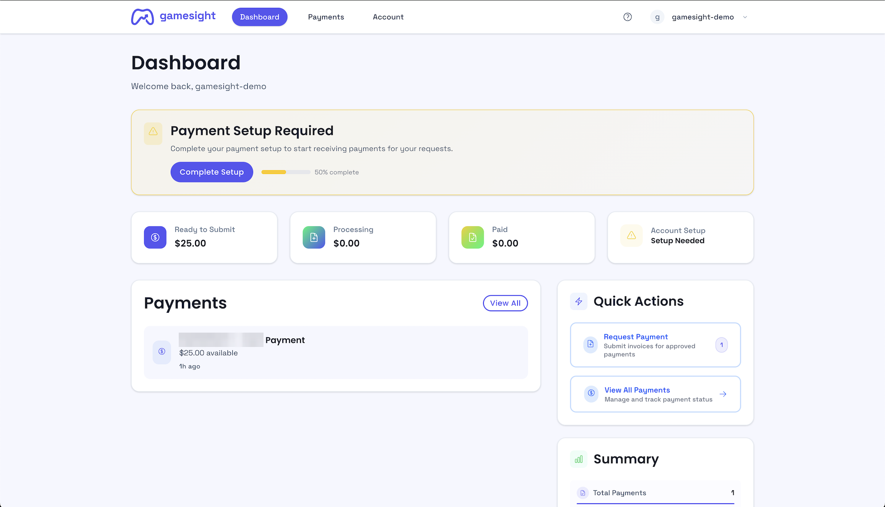Switch to the Payments nav tab
Viewport: 885px width, 507px height.
coord(326,17)
